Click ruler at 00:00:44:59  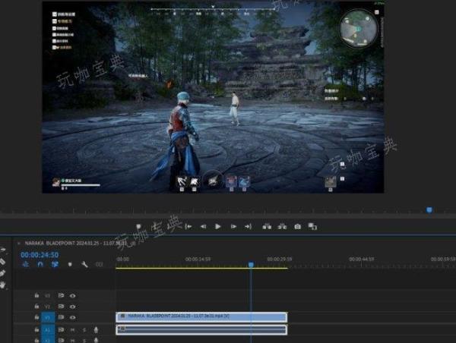pyautogui.click(x=362, y=259)
